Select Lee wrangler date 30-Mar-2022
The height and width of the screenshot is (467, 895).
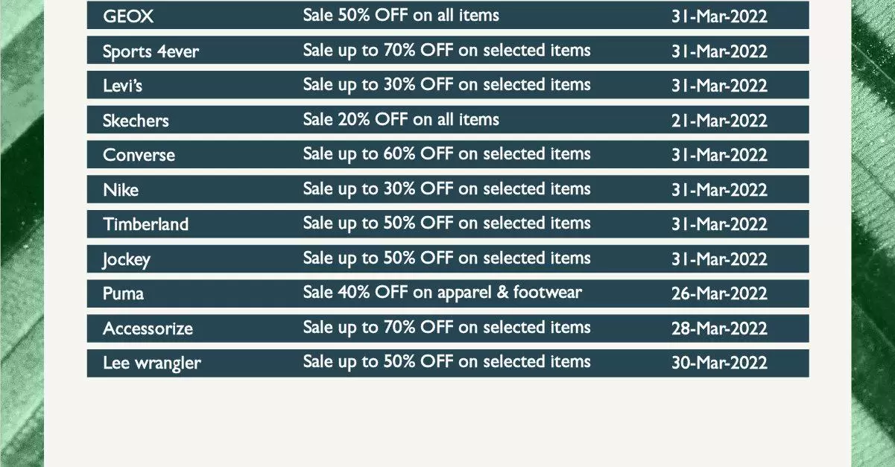pos(719,363)
